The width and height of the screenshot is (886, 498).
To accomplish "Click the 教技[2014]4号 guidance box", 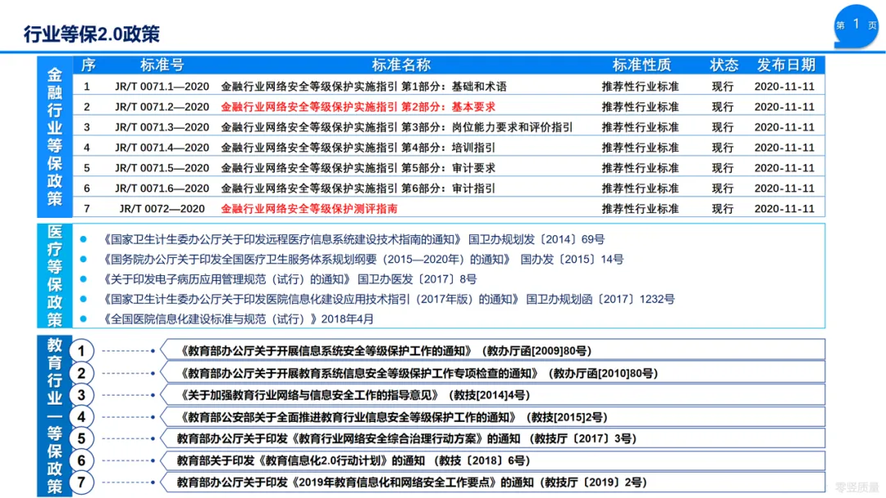I will pyautogui.click(x=493, y=395).
